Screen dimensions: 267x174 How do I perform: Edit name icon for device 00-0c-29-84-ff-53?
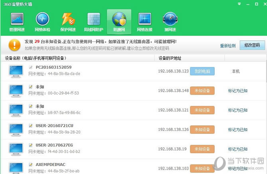point(30,87)
